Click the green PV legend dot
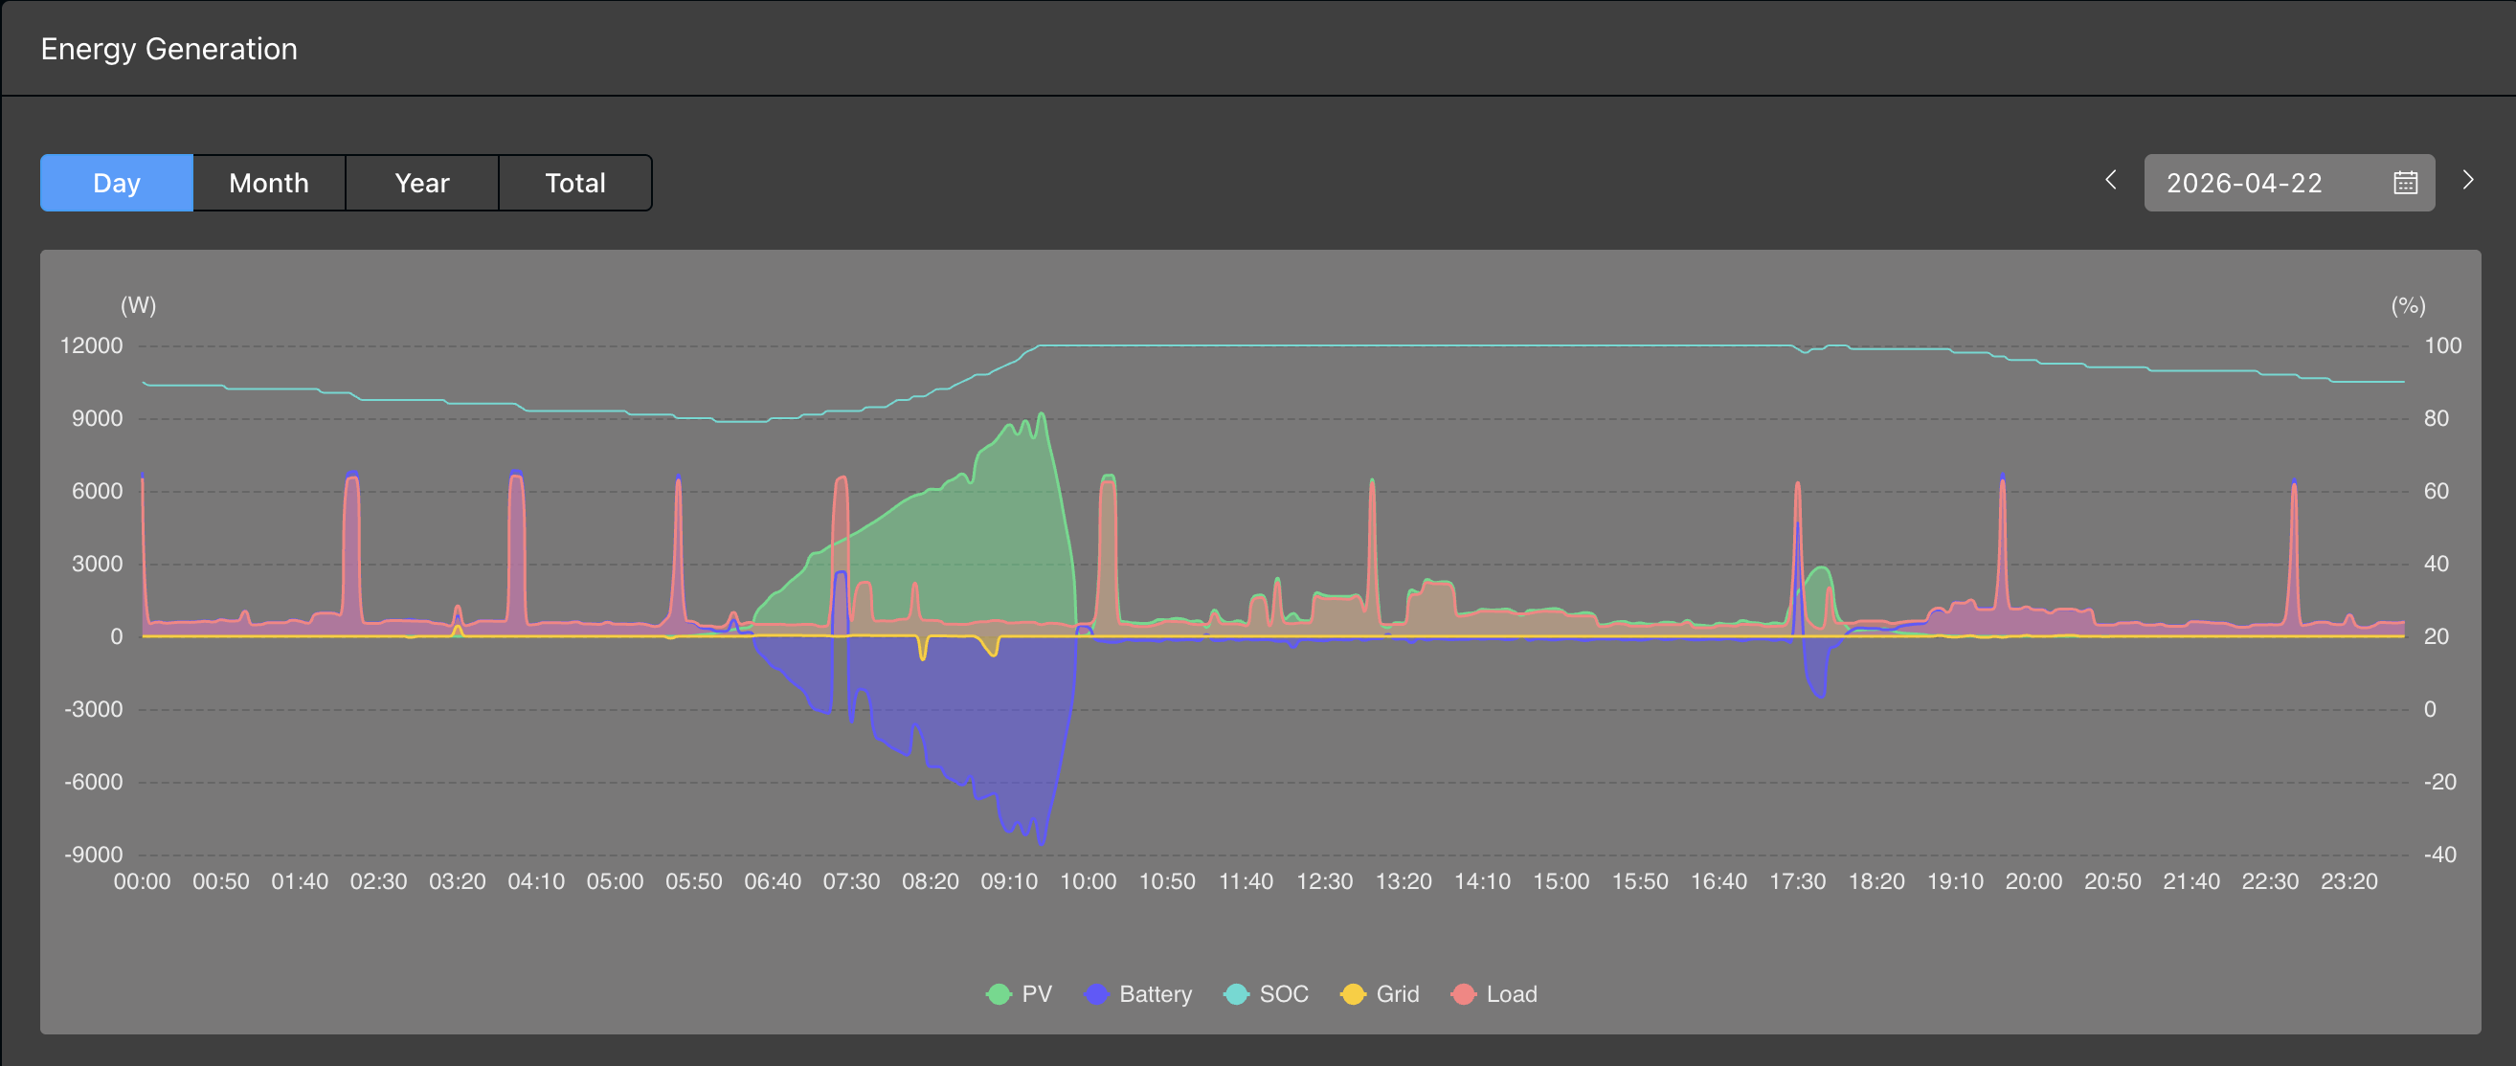Viewport: 2516px width, 1066px height. (999, 994)
